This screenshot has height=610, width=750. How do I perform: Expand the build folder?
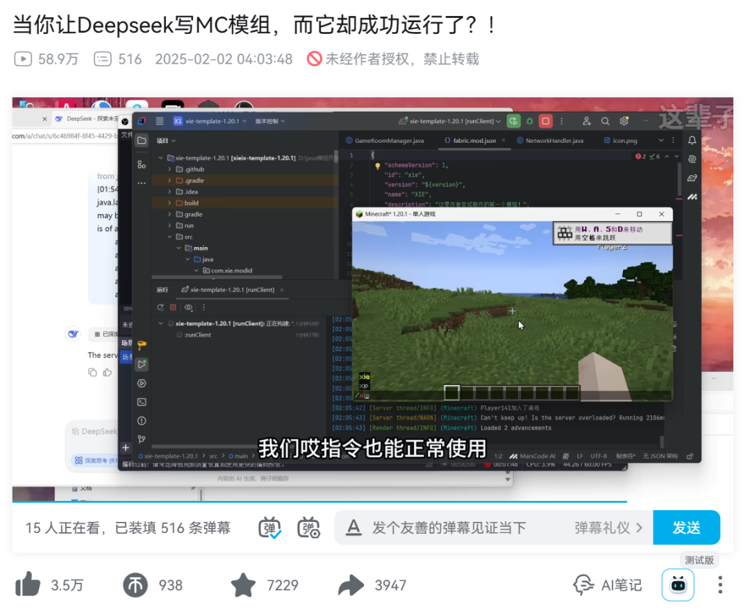pyautogui.click(x=169, y=203)
